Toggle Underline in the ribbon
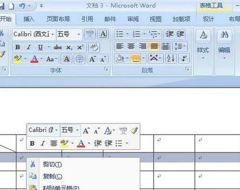This screenshot has width=240, height=190. (x=40, y=47)
